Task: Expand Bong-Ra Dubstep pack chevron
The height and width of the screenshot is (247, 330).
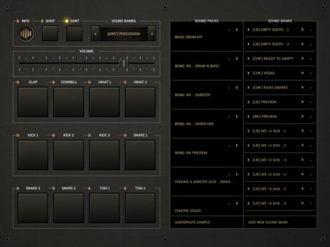Action: [x=236, y=88]
